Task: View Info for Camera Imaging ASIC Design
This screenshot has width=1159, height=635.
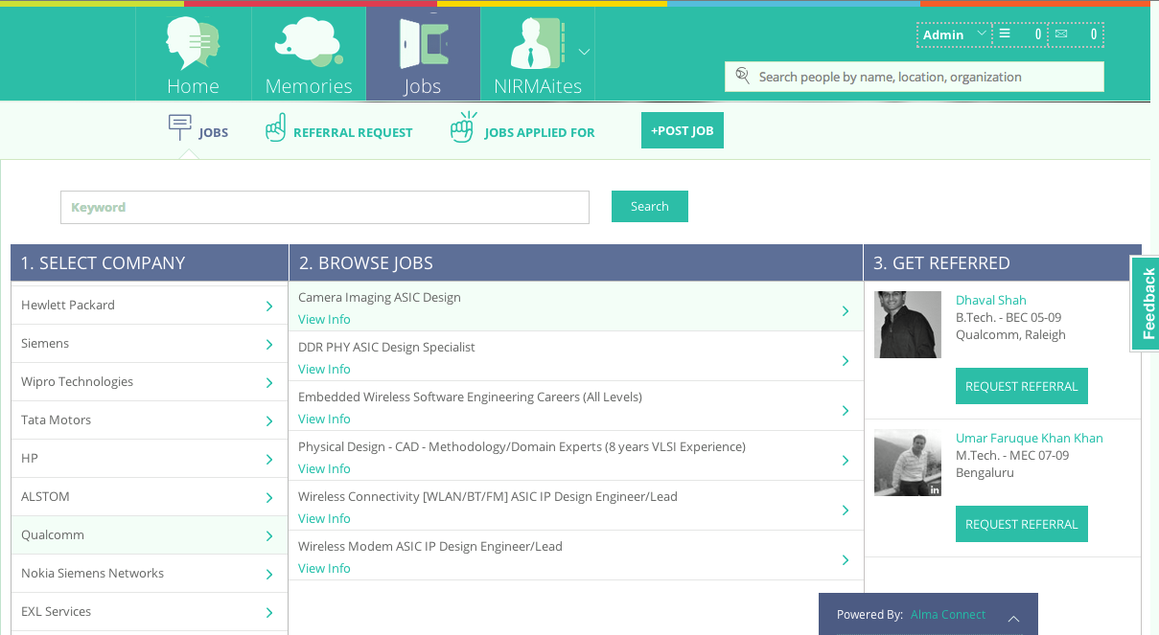Action: click(324, 319)
